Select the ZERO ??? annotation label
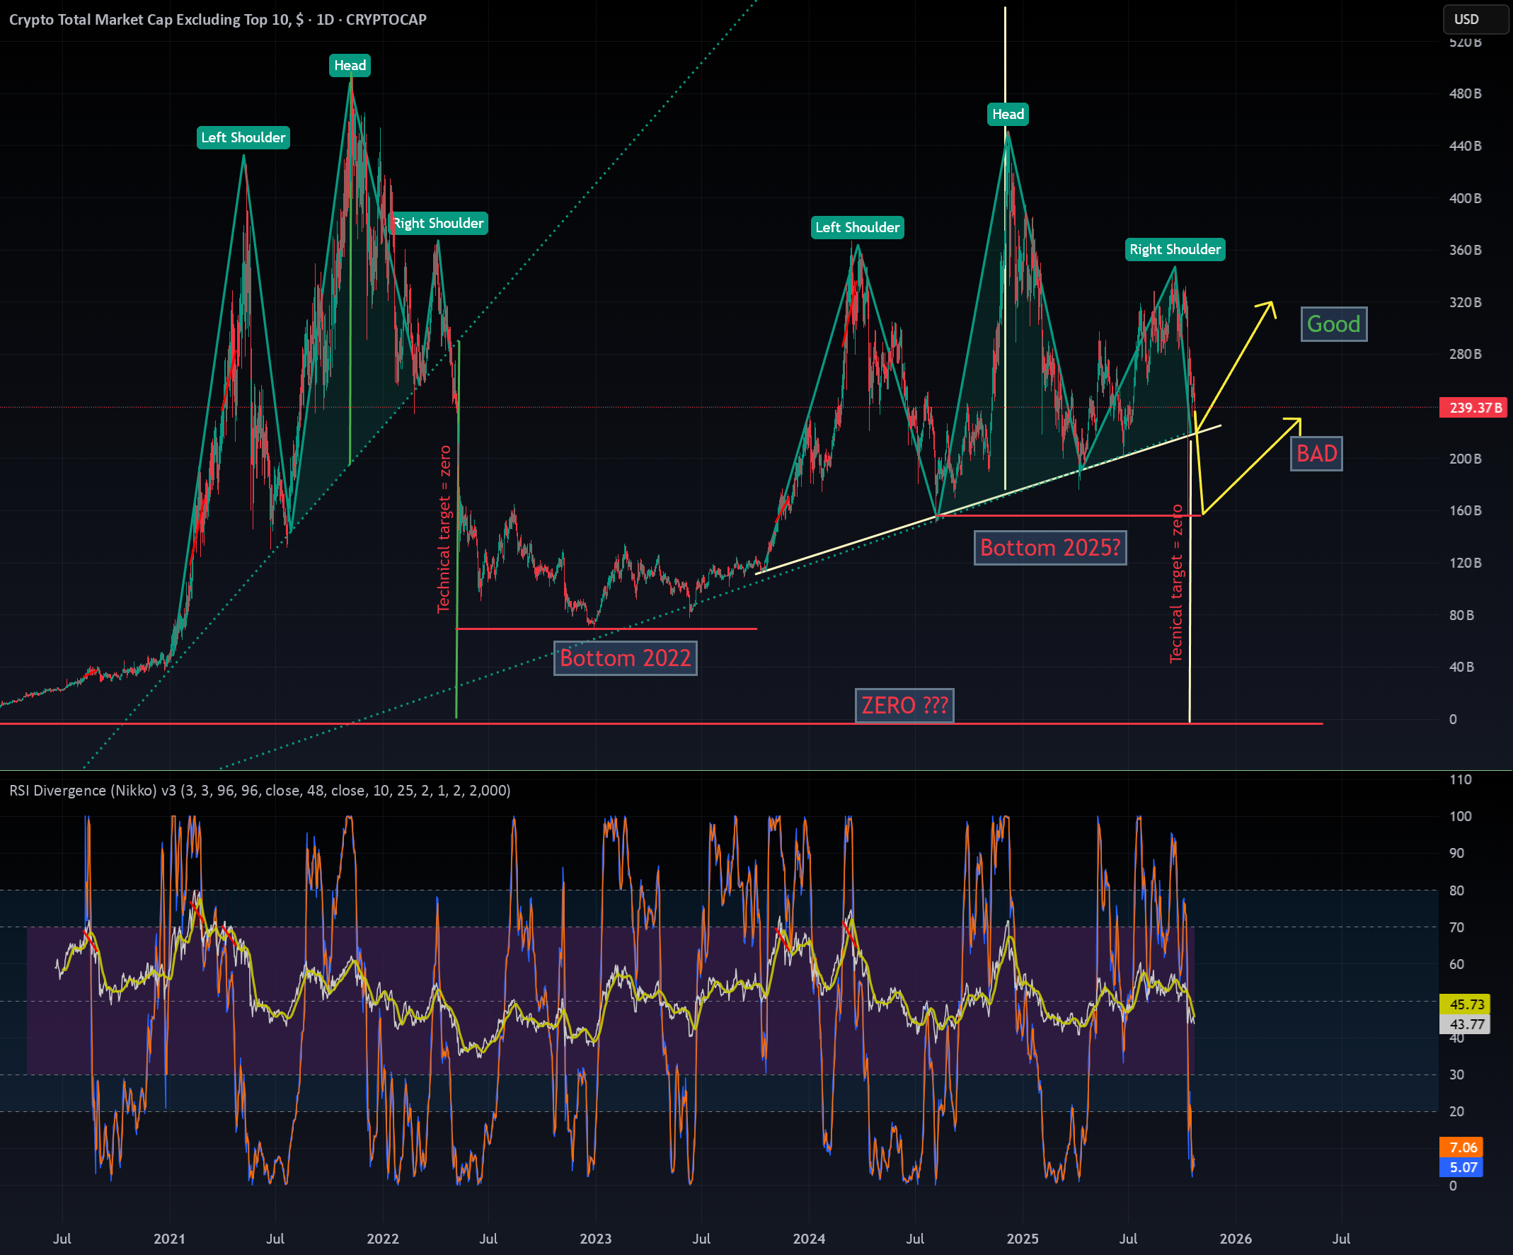This screenshot has height=1255, width=1513. 904,705
